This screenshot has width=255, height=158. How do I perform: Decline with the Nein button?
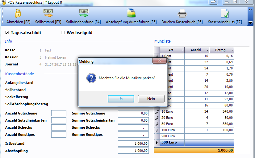[x=151, y=99]
